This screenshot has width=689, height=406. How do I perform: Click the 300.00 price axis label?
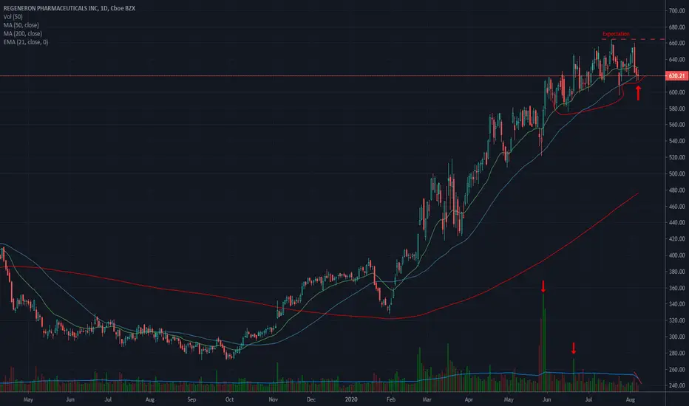tap(676, 337)
